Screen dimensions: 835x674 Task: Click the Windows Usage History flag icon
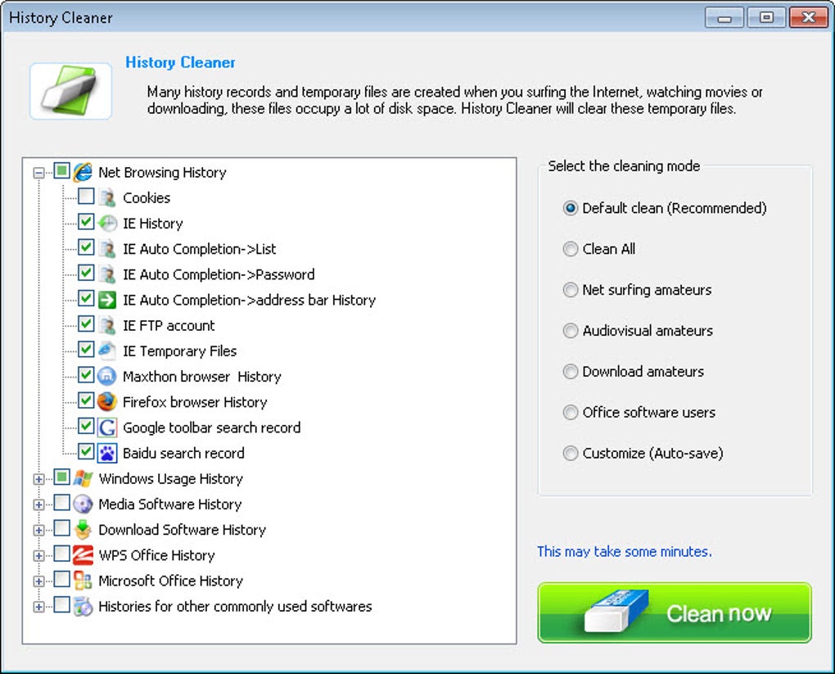click(x=83, y=478)
